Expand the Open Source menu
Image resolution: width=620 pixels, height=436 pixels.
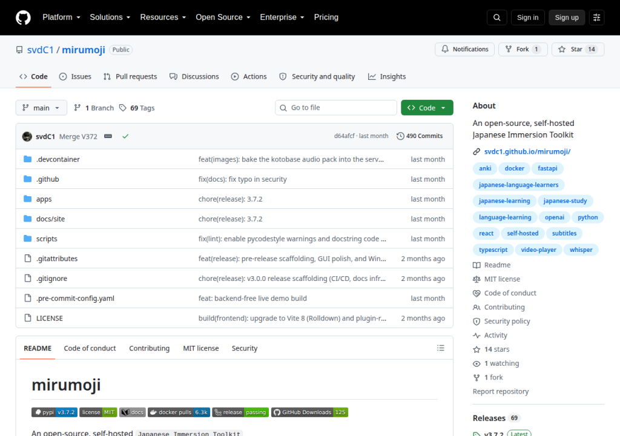[x=223, y=18]
